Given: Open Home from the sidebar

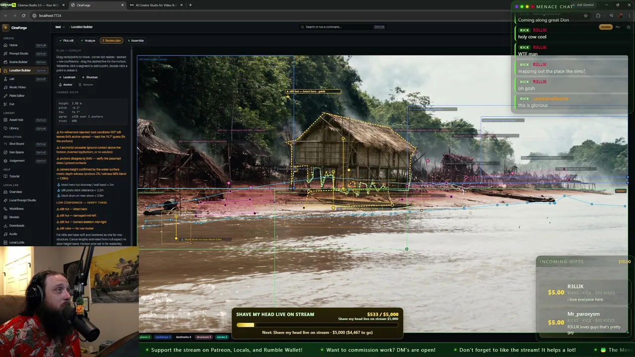Looking at the screenshot, I should [x=13, y=45].
